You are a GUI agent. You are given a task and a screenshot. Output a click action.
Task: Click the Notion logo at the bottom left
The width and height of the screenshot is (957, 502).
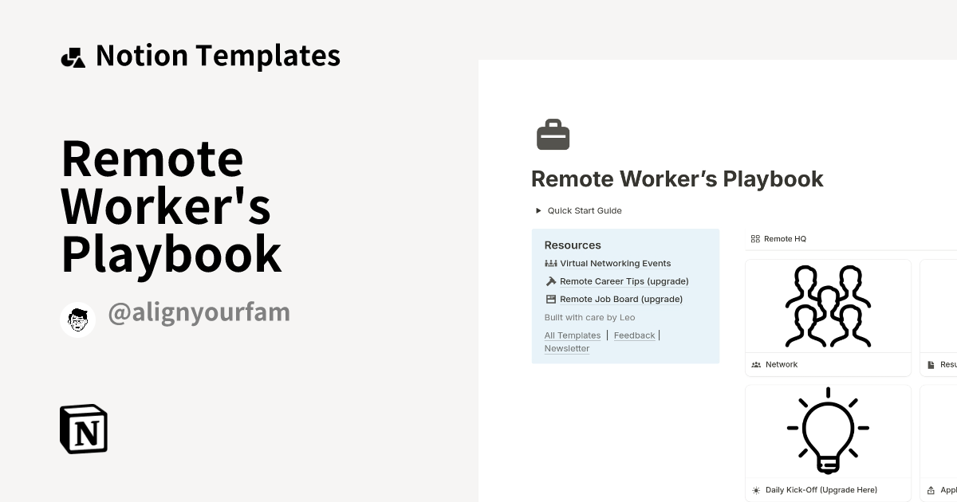(83, 429)
